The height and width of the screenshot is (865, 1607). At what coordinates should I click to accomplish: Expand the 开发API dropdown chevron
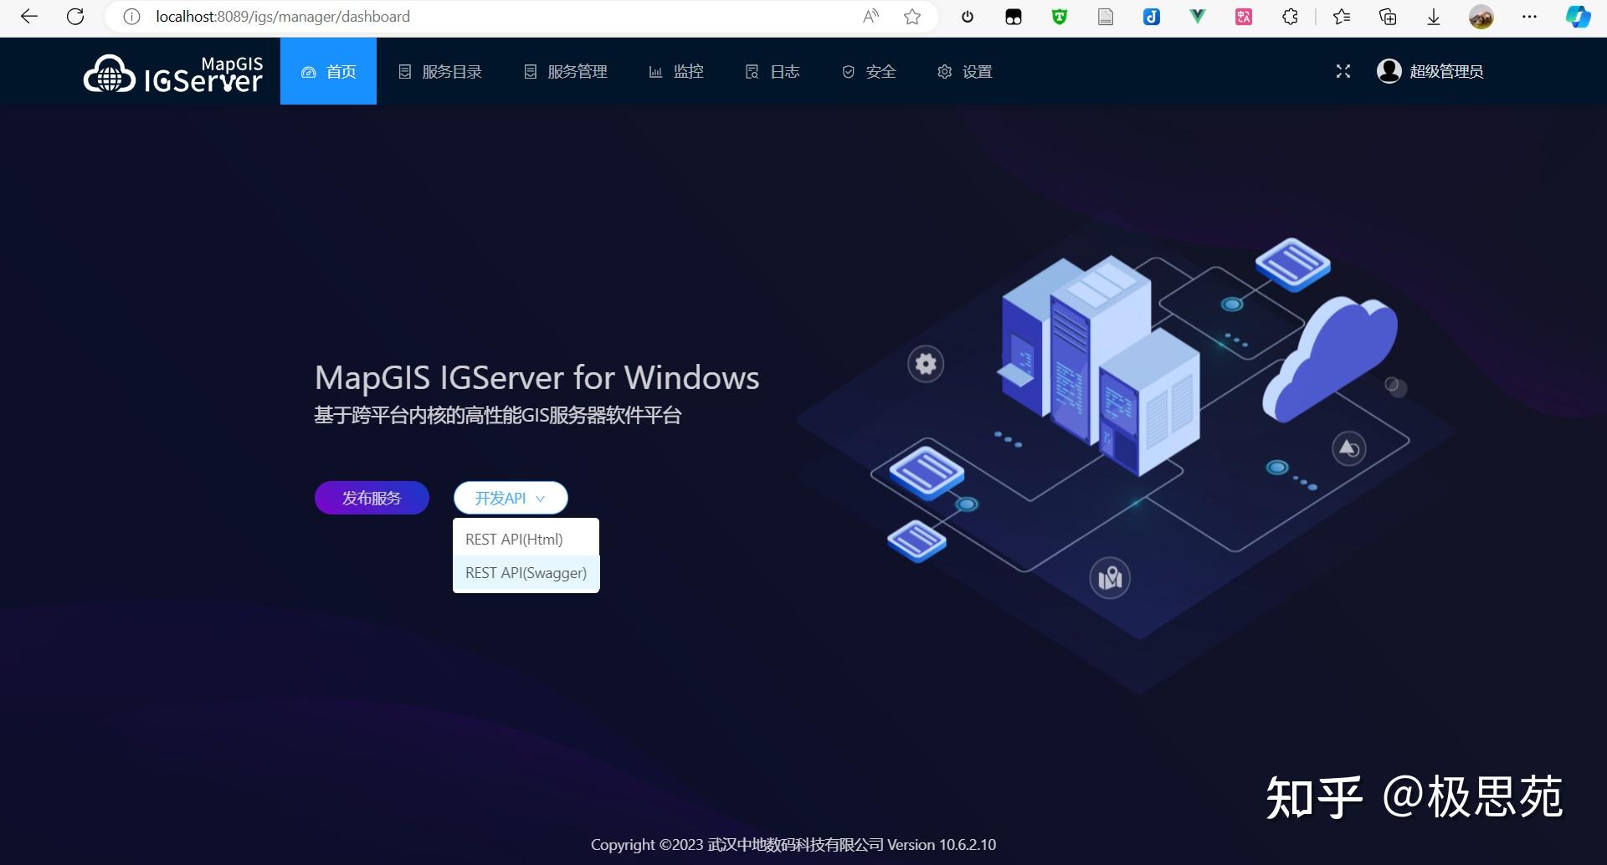pos(540,498)
